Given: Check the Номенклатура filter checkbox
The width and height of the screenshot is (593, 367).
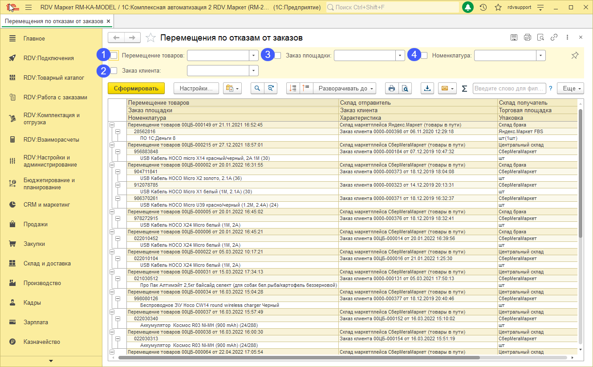Looking at the screenshot, I should 424,56.
